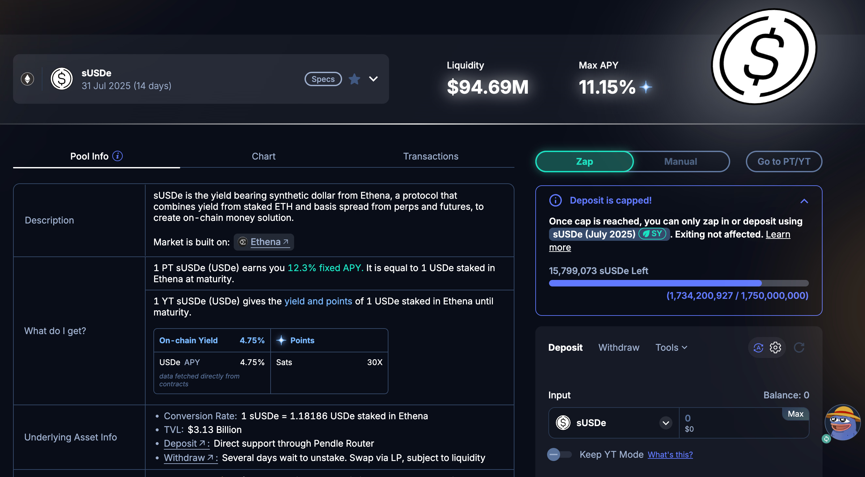The height and width of the screenshot is (477, 865).
Task: Select the Withdraw tab in swap panel
Action: (x=619, y=347)
